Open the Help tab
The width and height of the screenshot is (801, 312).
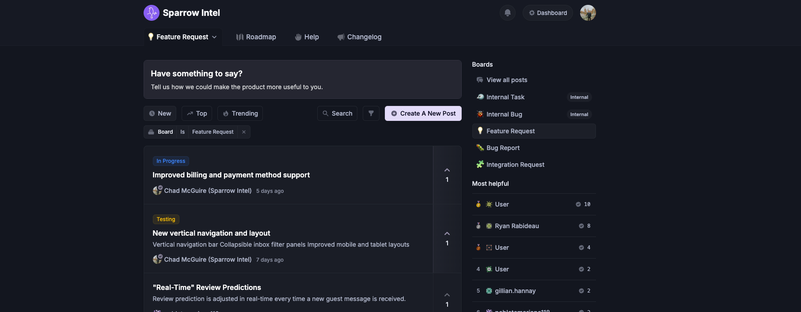307,37
